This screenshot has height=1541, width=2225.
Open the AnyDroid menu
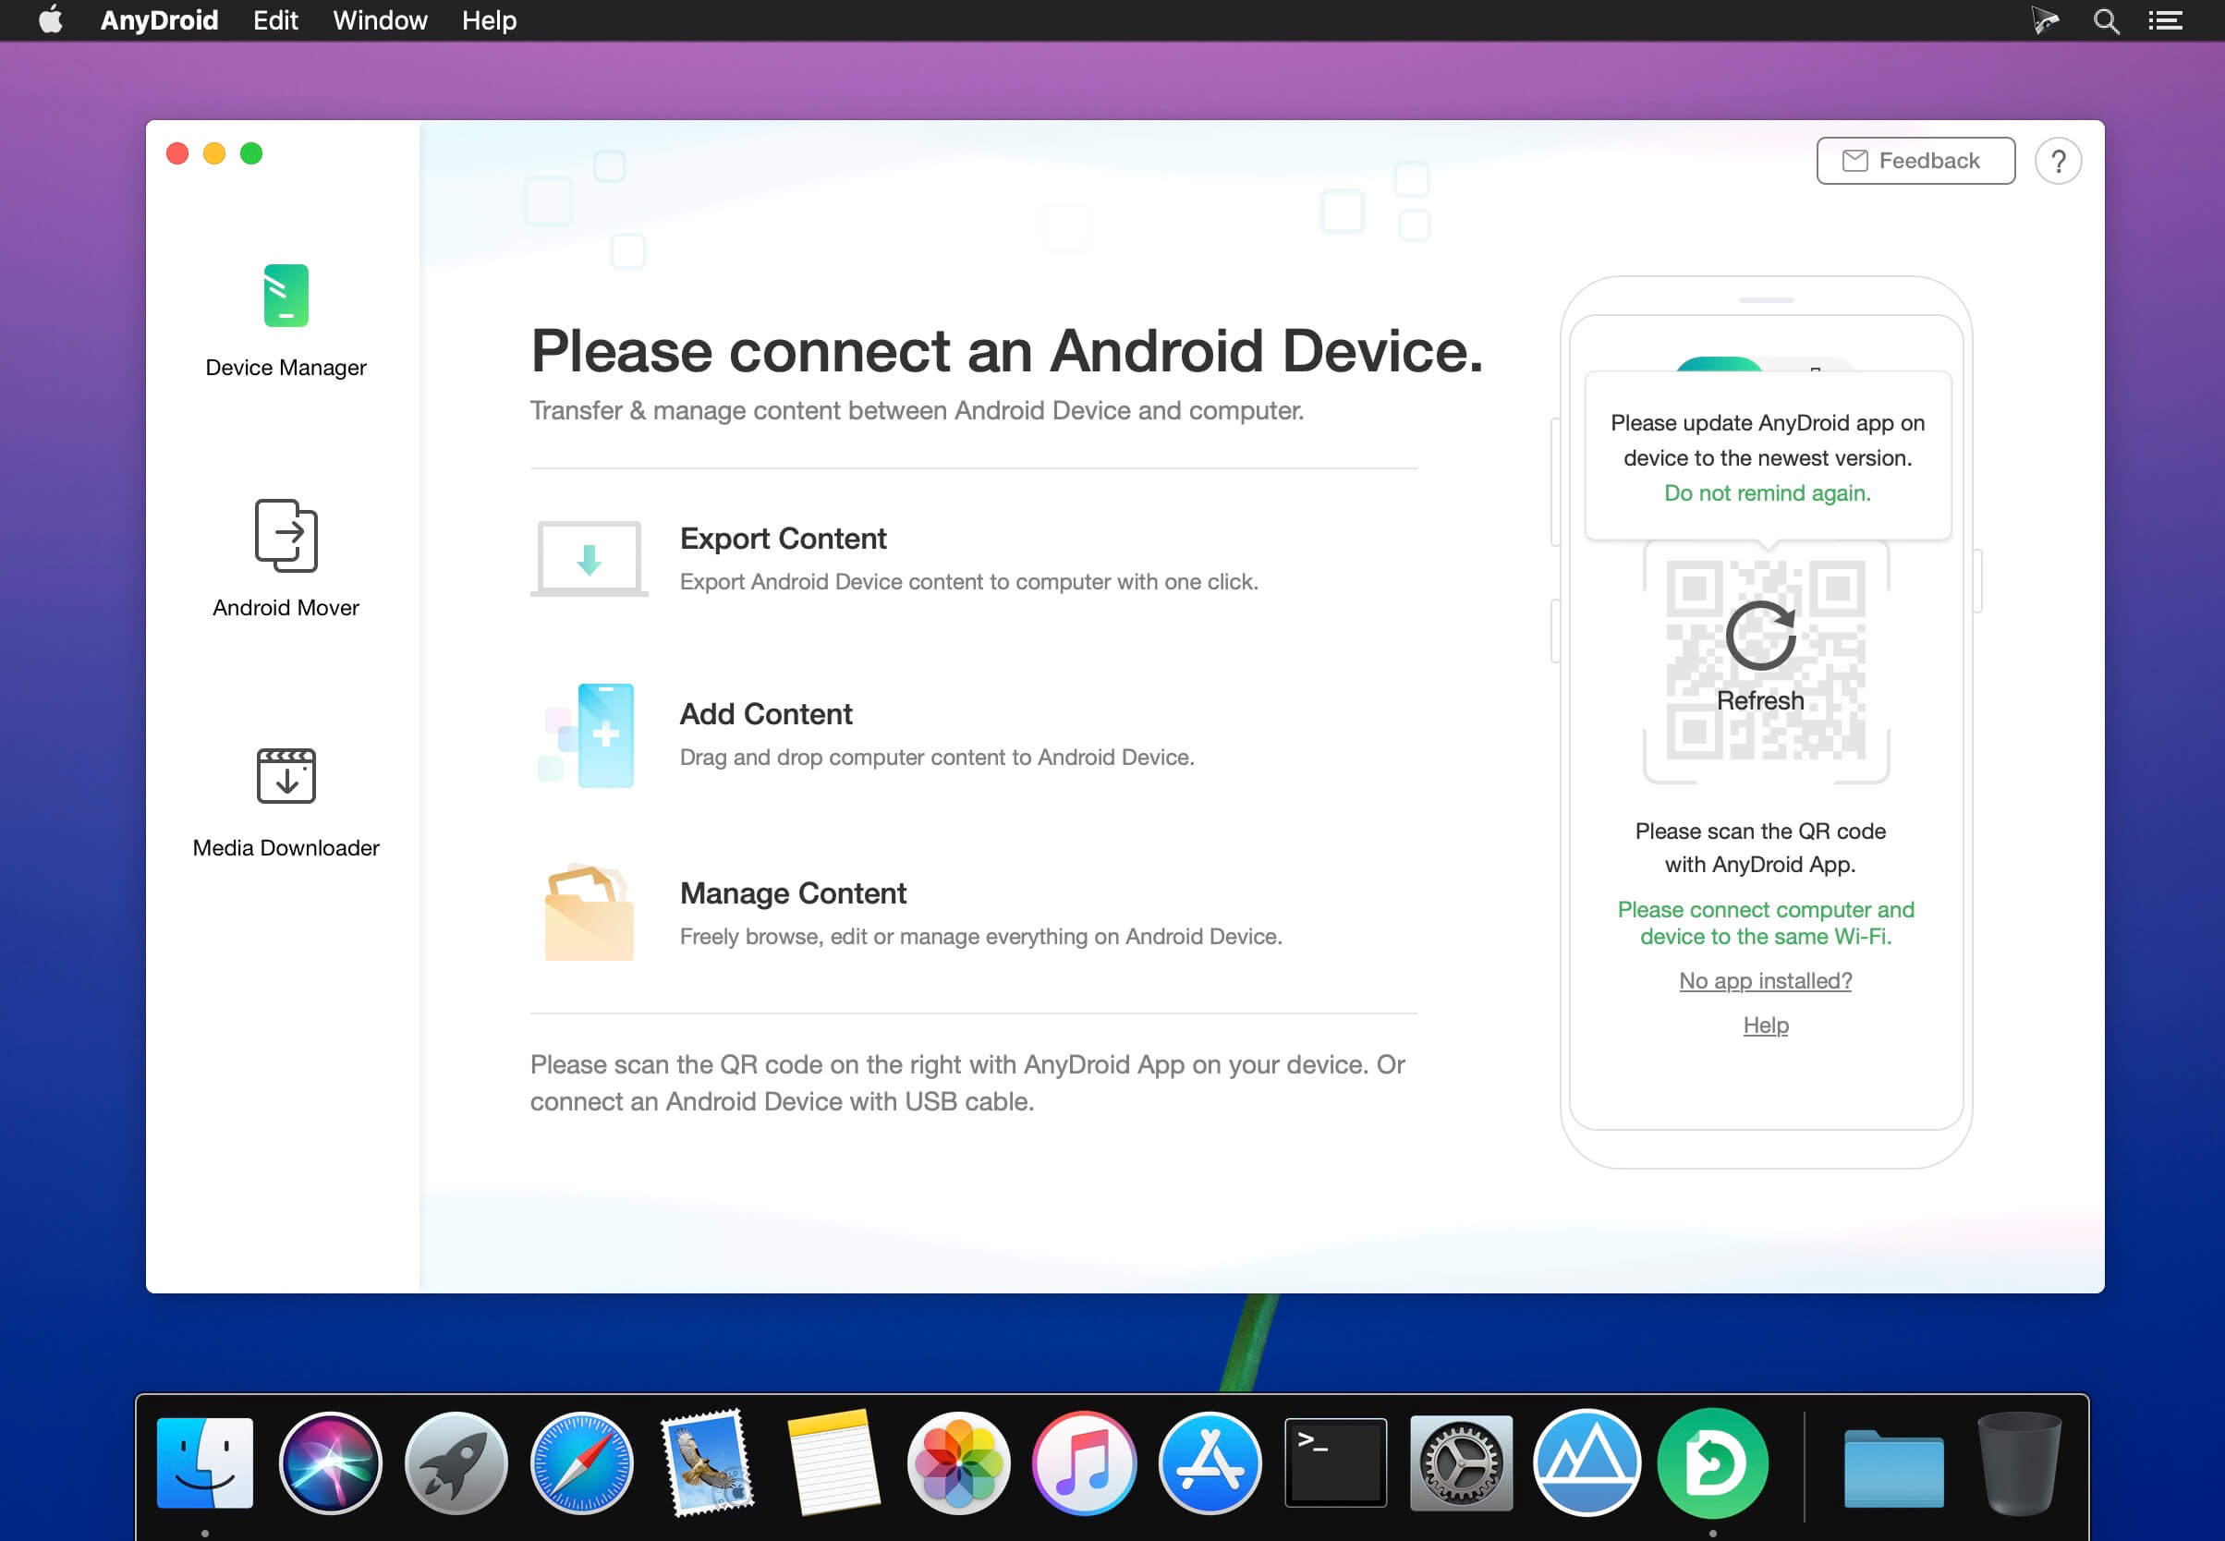158,20
